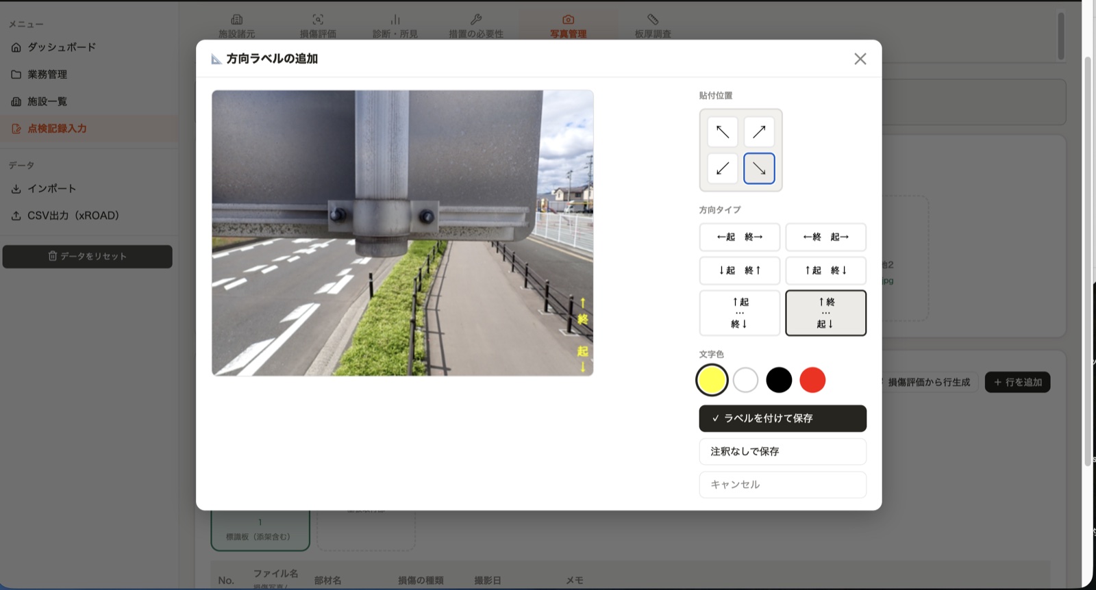Open CSV出力 (xROAD) in the sidebar
This screenshot has height=590, width=1096.
click(x=89, y=216)
